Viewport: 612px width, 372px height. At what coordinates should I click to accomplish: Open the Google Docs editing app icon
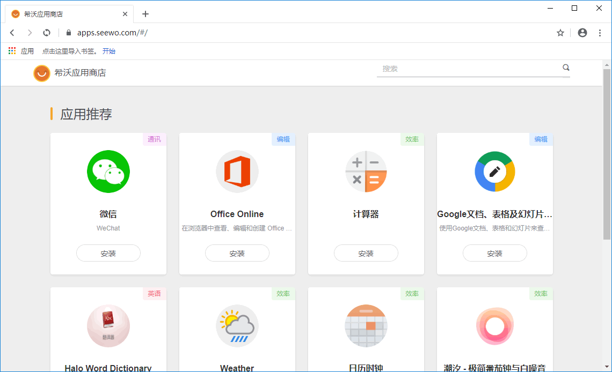[495, 172]
